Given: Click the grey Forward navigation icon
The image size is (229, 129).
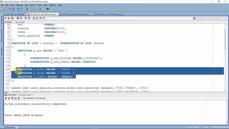Looking at the screenshot, I should coord(33,9).
